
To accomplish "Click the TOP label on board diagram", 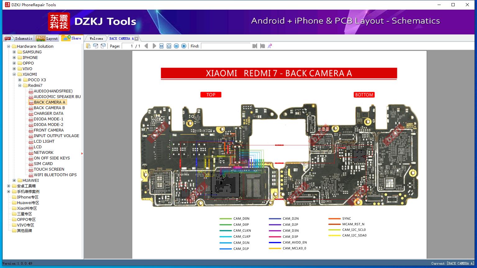I will (x=211, y=95).
